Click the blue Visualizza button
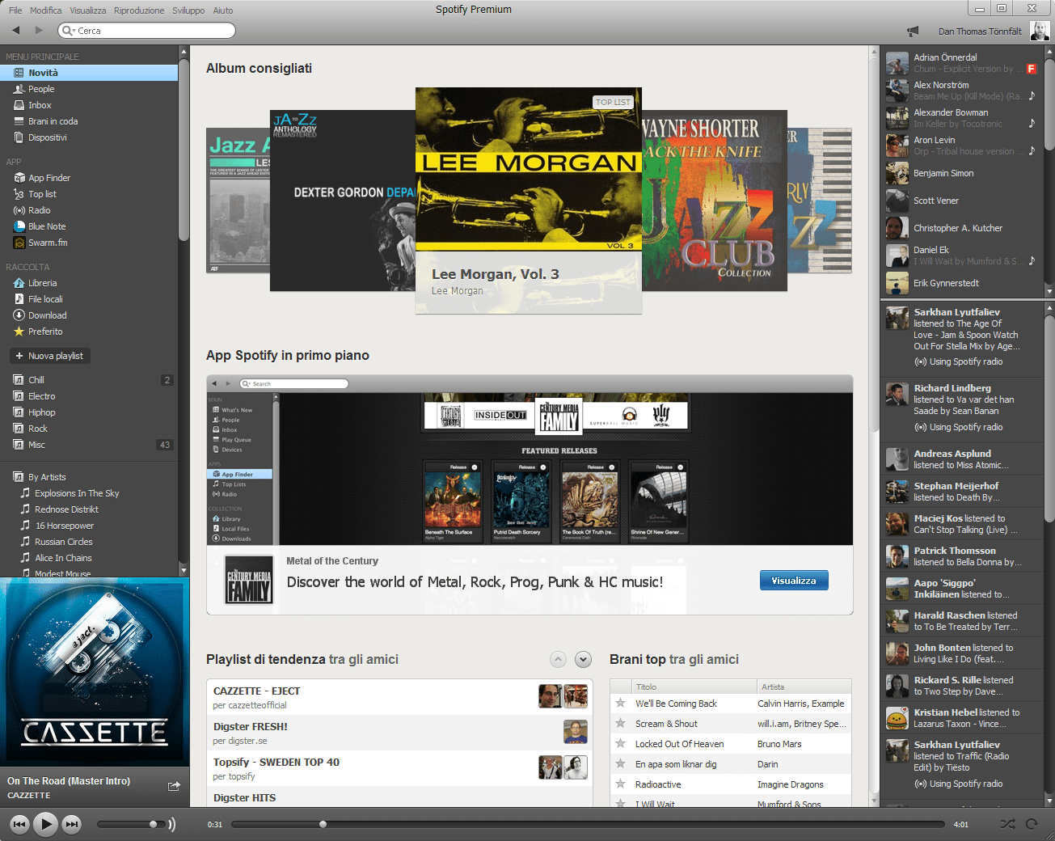 click(x=793, y=581)
